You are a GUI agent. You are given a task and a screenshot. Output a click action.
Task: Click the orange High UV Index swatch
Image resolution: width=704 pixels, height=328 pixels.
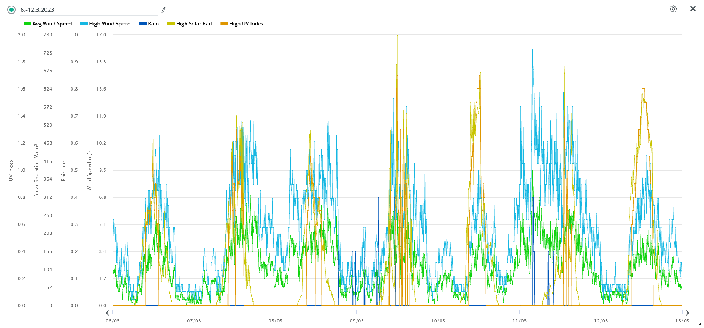224,24
